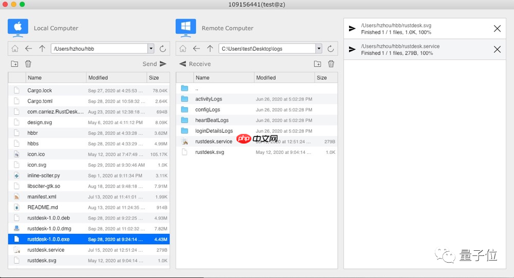Select rustdesk.service in local list
Viewport: 514px width, 278px height.
[89, 250]
